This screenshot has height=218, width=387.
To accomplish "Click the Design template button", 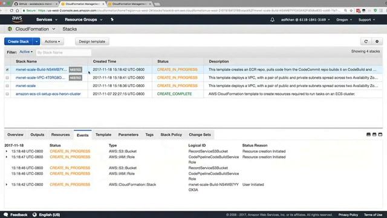I will click(92, 42).
